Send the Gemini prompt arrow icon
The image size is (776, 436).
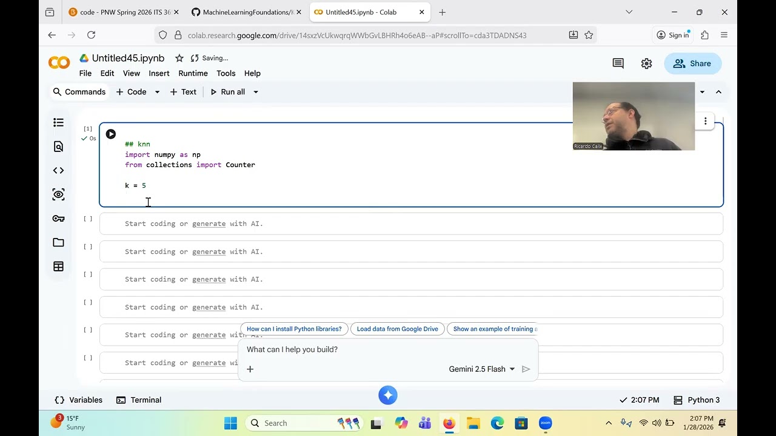click(x=526, y=369)
